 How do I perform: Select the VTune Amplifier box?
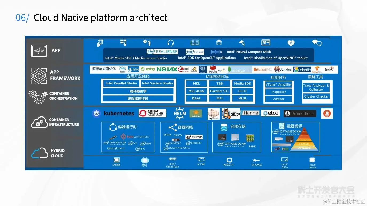coord(279,84)
